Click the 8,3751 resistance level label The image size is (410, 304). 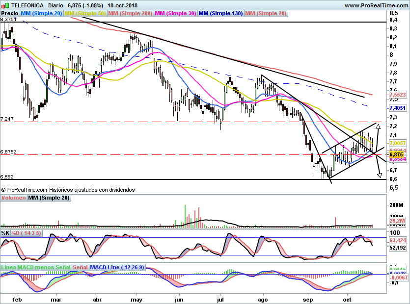pyautogui.click(x=8, y=19)
